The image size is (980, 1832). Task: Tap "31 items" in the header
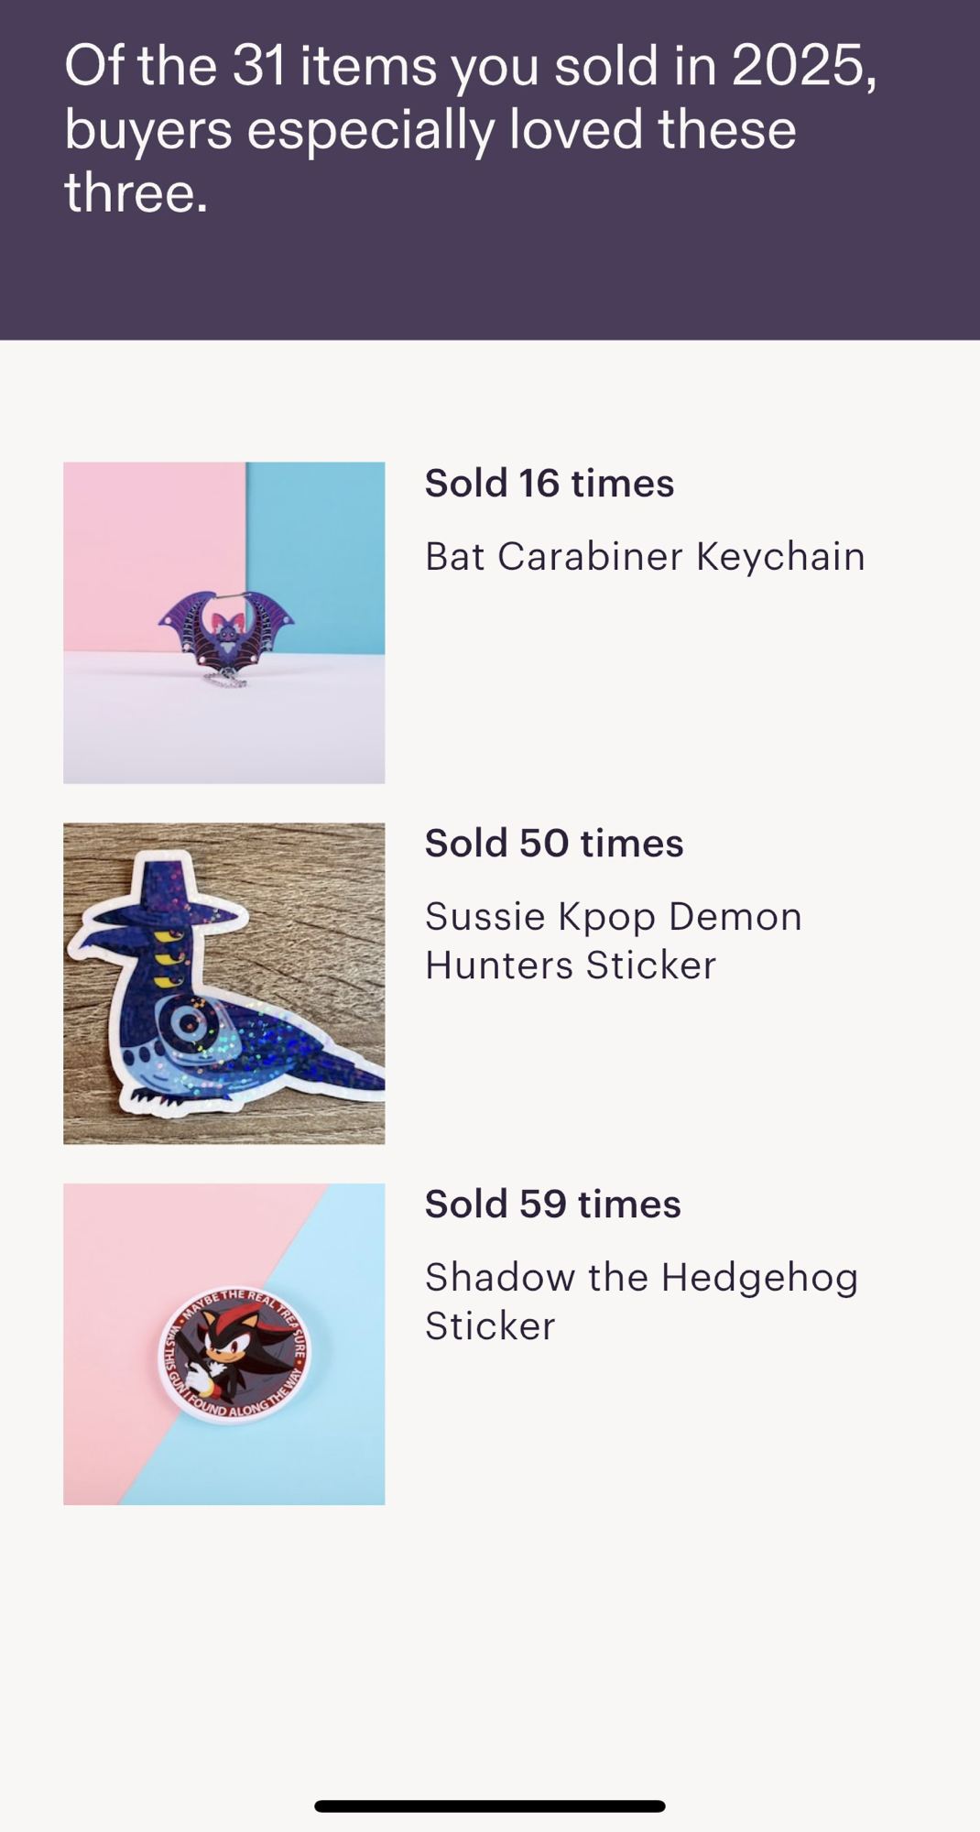(x=333, y=66)
